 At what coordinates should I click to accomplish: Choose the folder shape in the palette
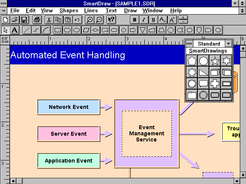[x=192, y=95]
